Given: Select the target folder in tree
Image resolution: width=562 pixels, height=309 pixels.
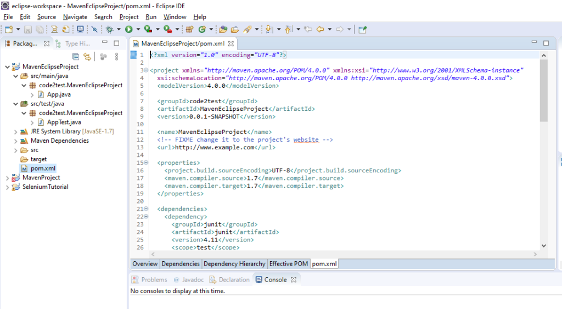Looking at the screenshot, I should coord(38,159).
